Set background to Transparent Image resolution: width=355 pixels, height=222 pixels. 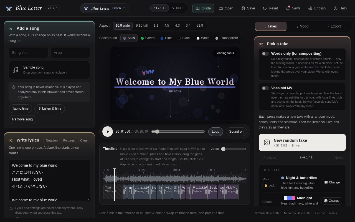[227, 38]
